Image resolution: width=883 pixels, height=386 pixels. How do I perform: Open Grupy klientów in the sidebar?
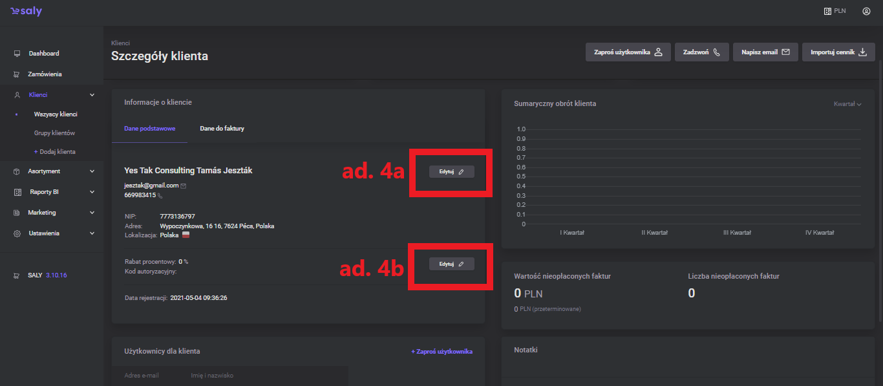tap(54, 133)
